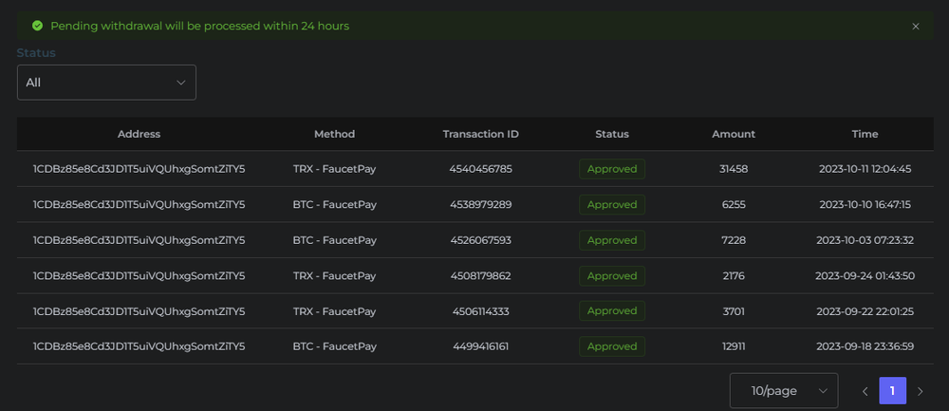Image resolution: width=949 pixels, height=411 pixels.
Task: Go to the previous page arrow
Action: click(865, 391)
